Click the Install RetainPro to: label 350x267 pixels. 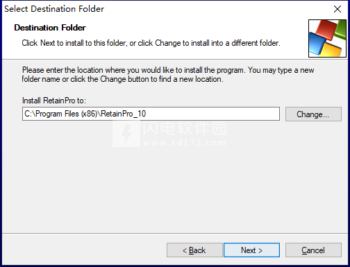[54, 101]
